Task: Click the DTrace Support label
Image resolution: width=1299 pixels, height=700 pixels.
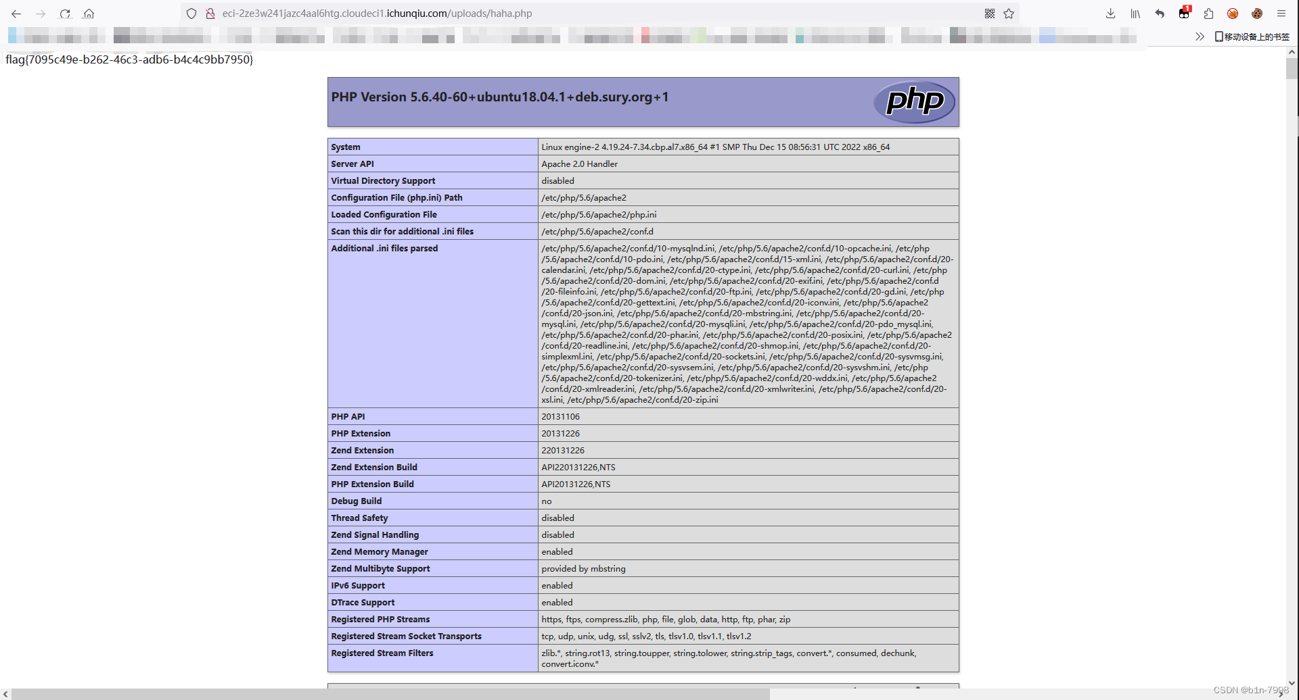Action: pyautogui.click(x=363, y=603)
